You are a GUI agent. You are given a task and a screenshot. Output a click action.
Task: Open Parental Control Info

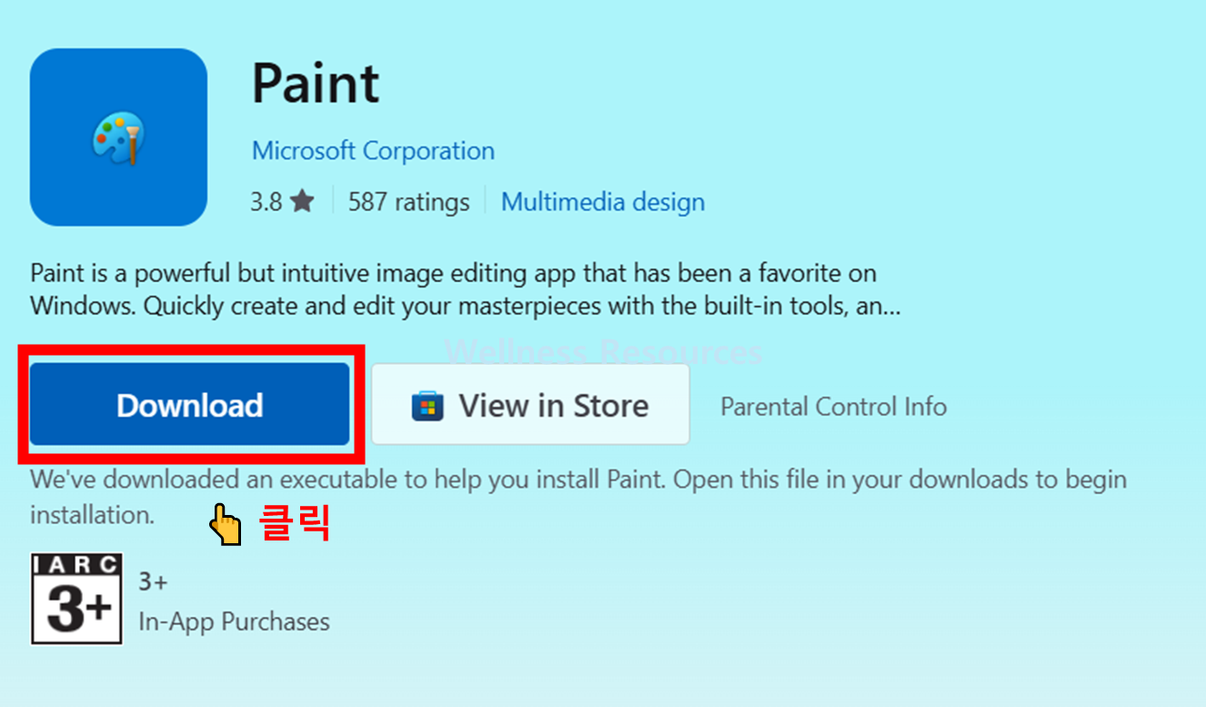pos(833,406)
